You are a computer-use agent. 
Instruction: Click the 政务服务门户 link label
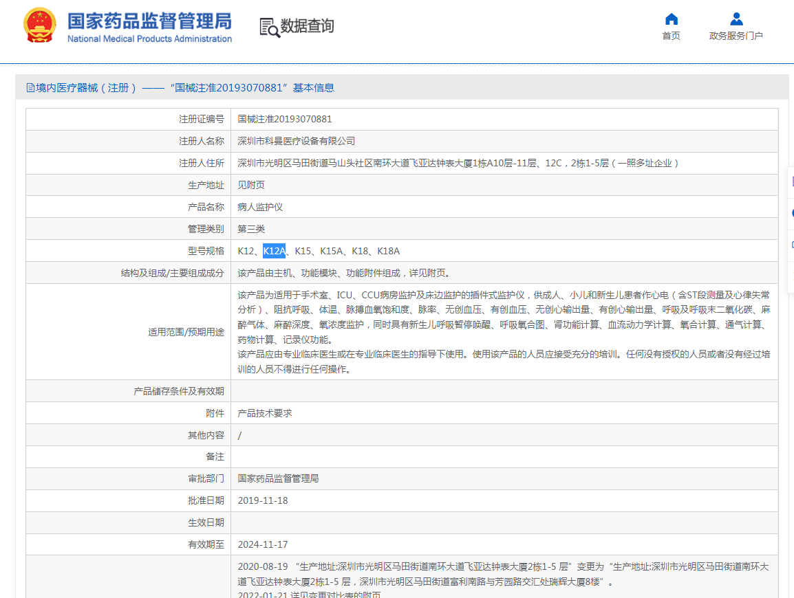pyautogui.click(x=736, y=36)
